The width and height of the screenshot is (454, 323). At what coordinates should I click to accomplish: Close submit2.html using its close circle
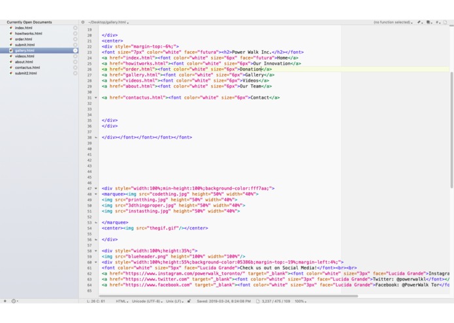pyautogui.click(x=75, y=73)
